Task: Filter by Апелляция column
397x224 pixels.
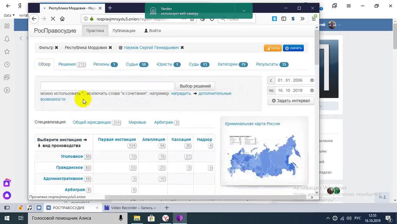Action: click(154, 140)
